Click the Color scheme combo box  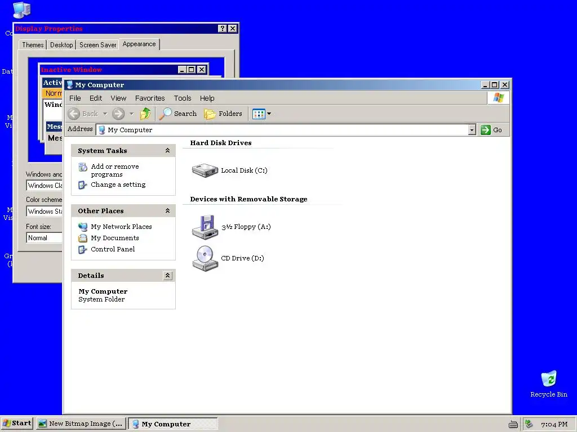point(44,211)
